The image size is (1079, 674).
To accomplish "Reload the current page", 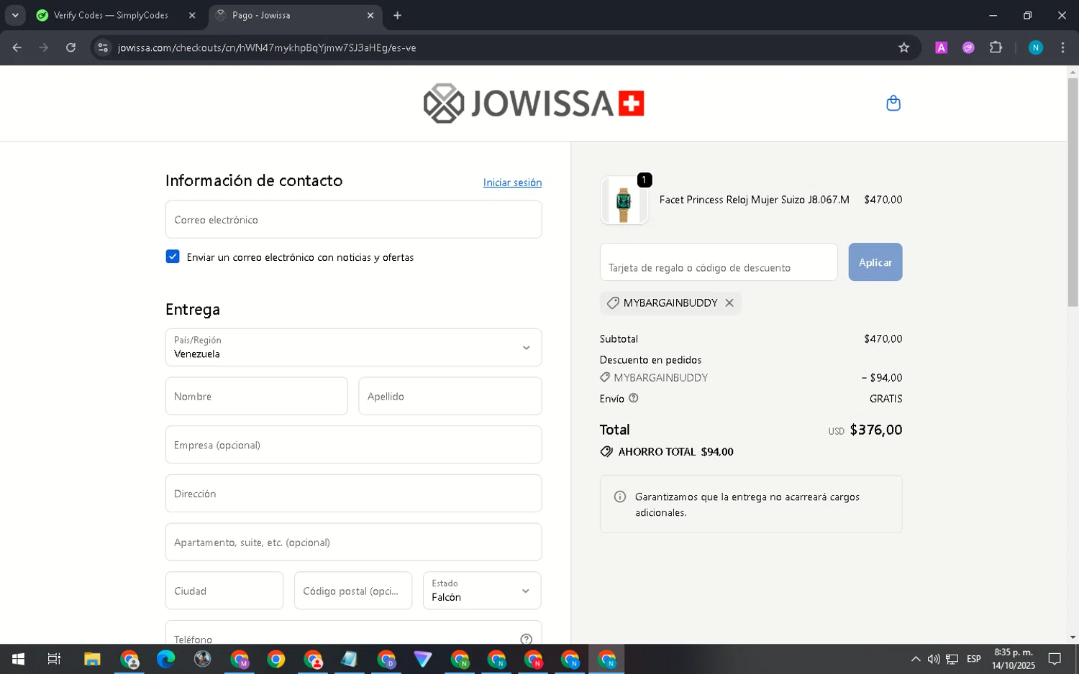I will click(70, 47).
